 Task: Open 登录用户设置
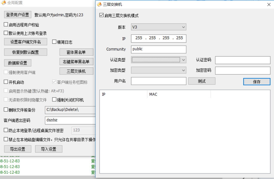coord(18,15)
